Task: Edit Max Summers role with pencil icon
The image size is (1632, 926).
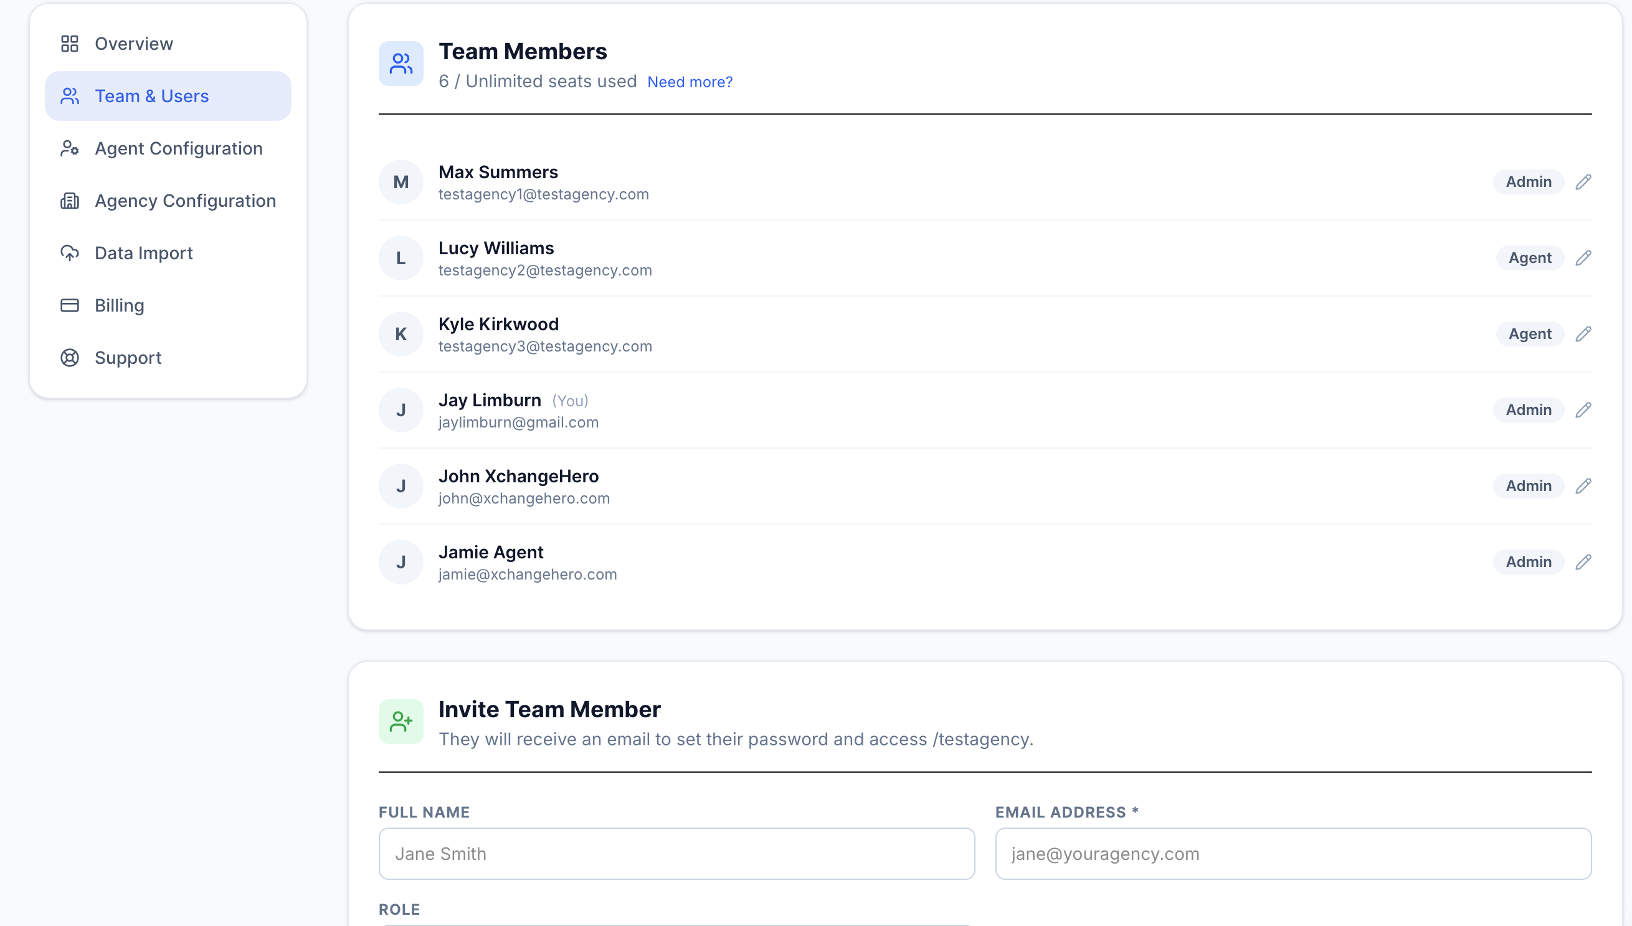Action: point(1583,181)
